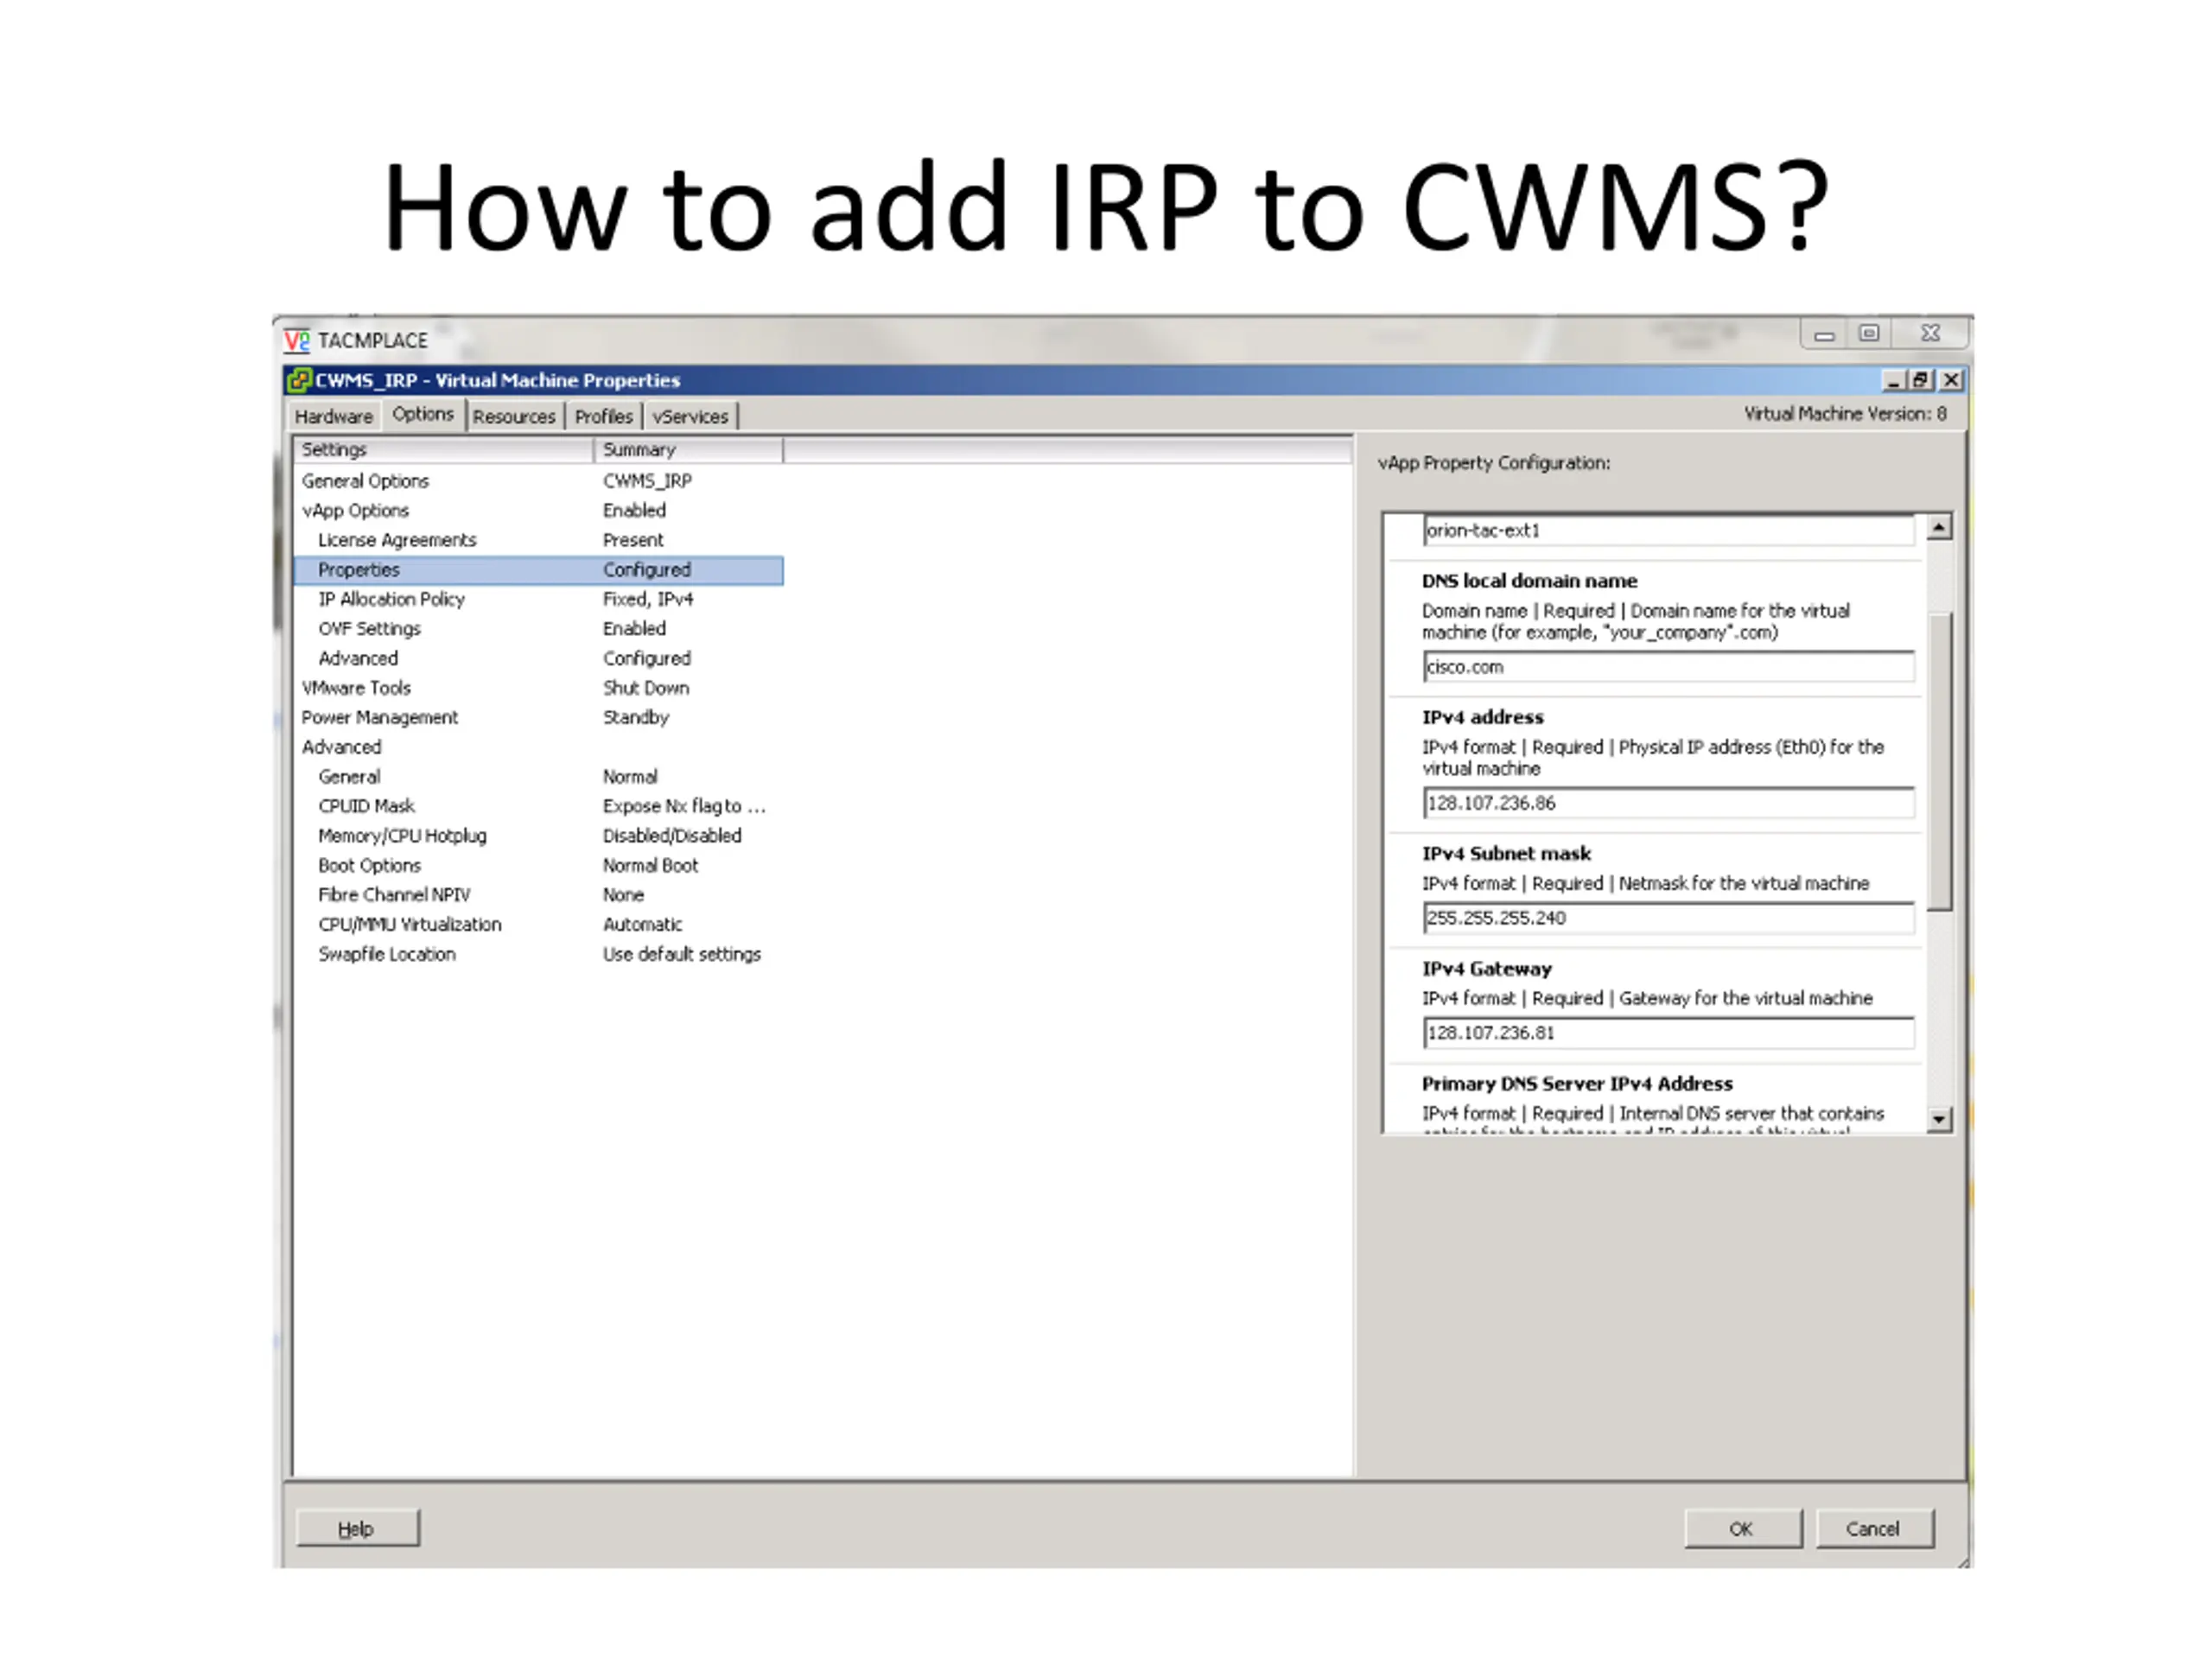Select Fibre Channel NPIV setting
Viewport: 2212px width, 1659px height.
(394, 895)
